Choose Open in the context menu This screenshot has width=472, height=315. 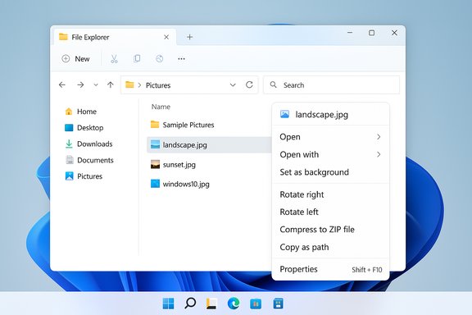coord(330,137)
